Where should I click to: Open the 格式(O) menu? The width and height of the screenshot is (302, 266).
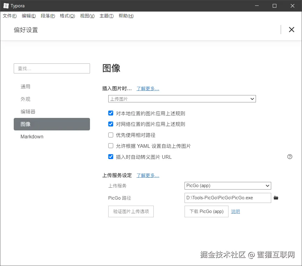click(67, 16)
